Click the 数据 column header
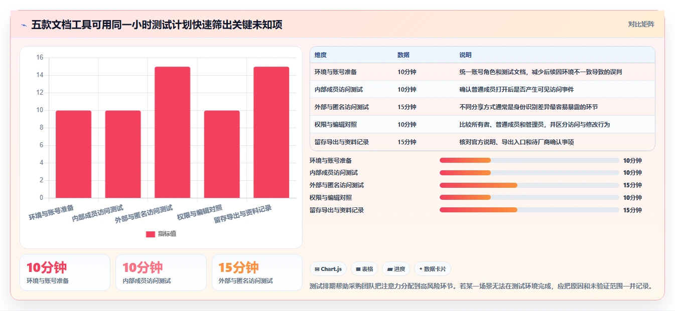The height and width of the screenshot is (311, 675). click(x=403, y=55)
